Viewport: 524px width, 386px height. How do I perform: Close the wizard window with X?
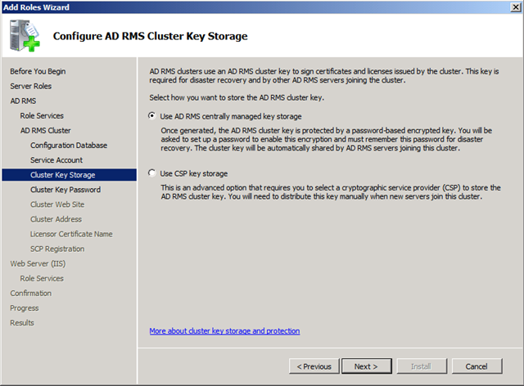[516, 7]
